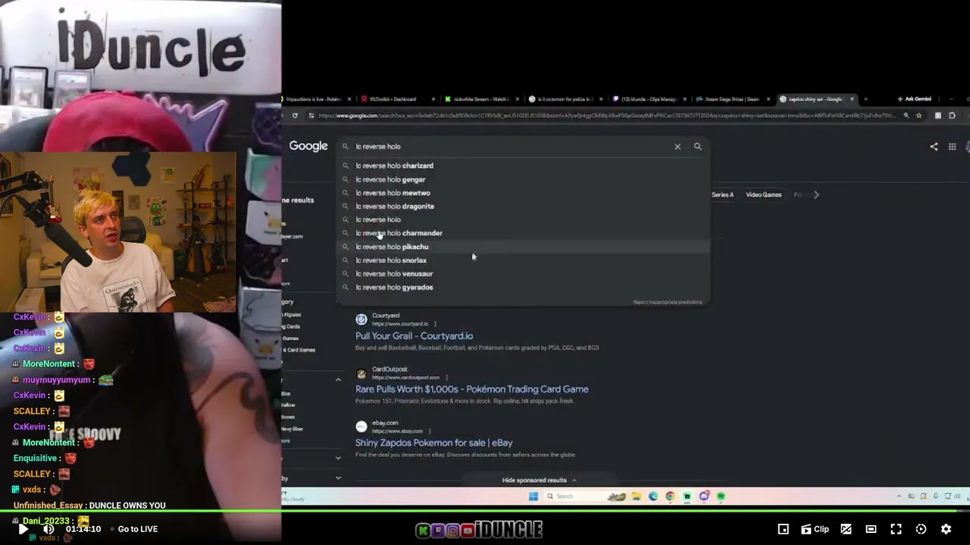Collapse the color filter section chevron
This screenshot has width=970, height=545.
tap(338, 379)
